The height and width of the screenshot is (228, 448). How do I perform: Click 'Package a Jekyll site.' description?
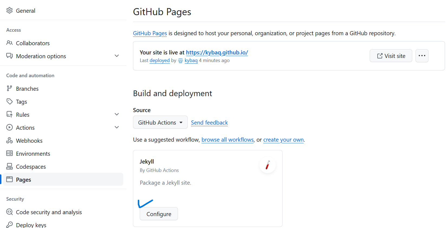click(x=165, y=183)
